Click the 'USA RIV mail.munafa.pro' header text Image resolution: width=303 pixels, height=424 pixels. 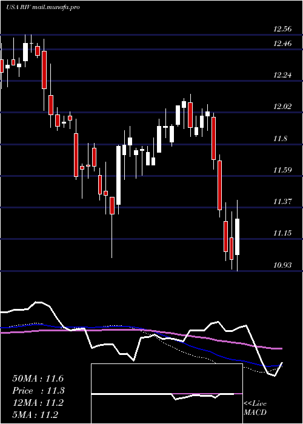43,7
